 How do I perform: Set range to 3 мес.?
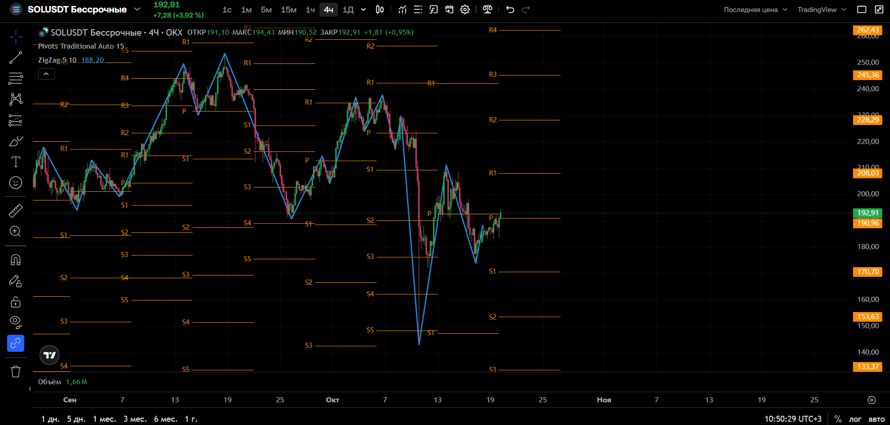[x=135, y=419]
